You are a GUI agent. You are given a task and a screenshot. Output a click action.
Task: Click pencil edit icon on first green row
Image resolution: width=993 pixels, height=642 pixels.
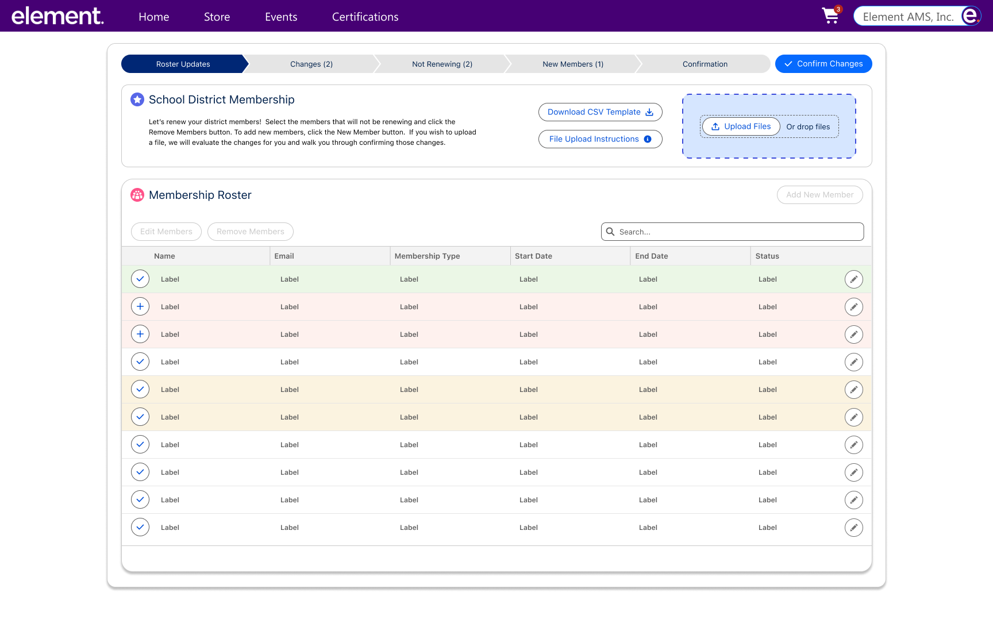853,279
